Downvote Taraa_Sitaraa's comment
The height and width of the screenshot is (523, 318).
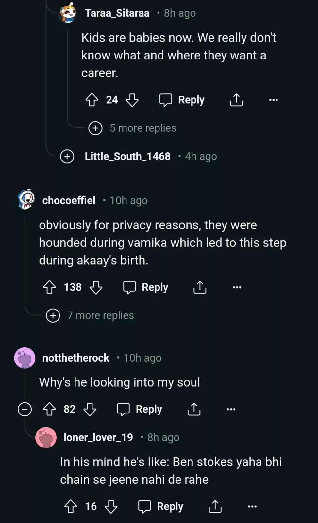(x=132, y=100)
